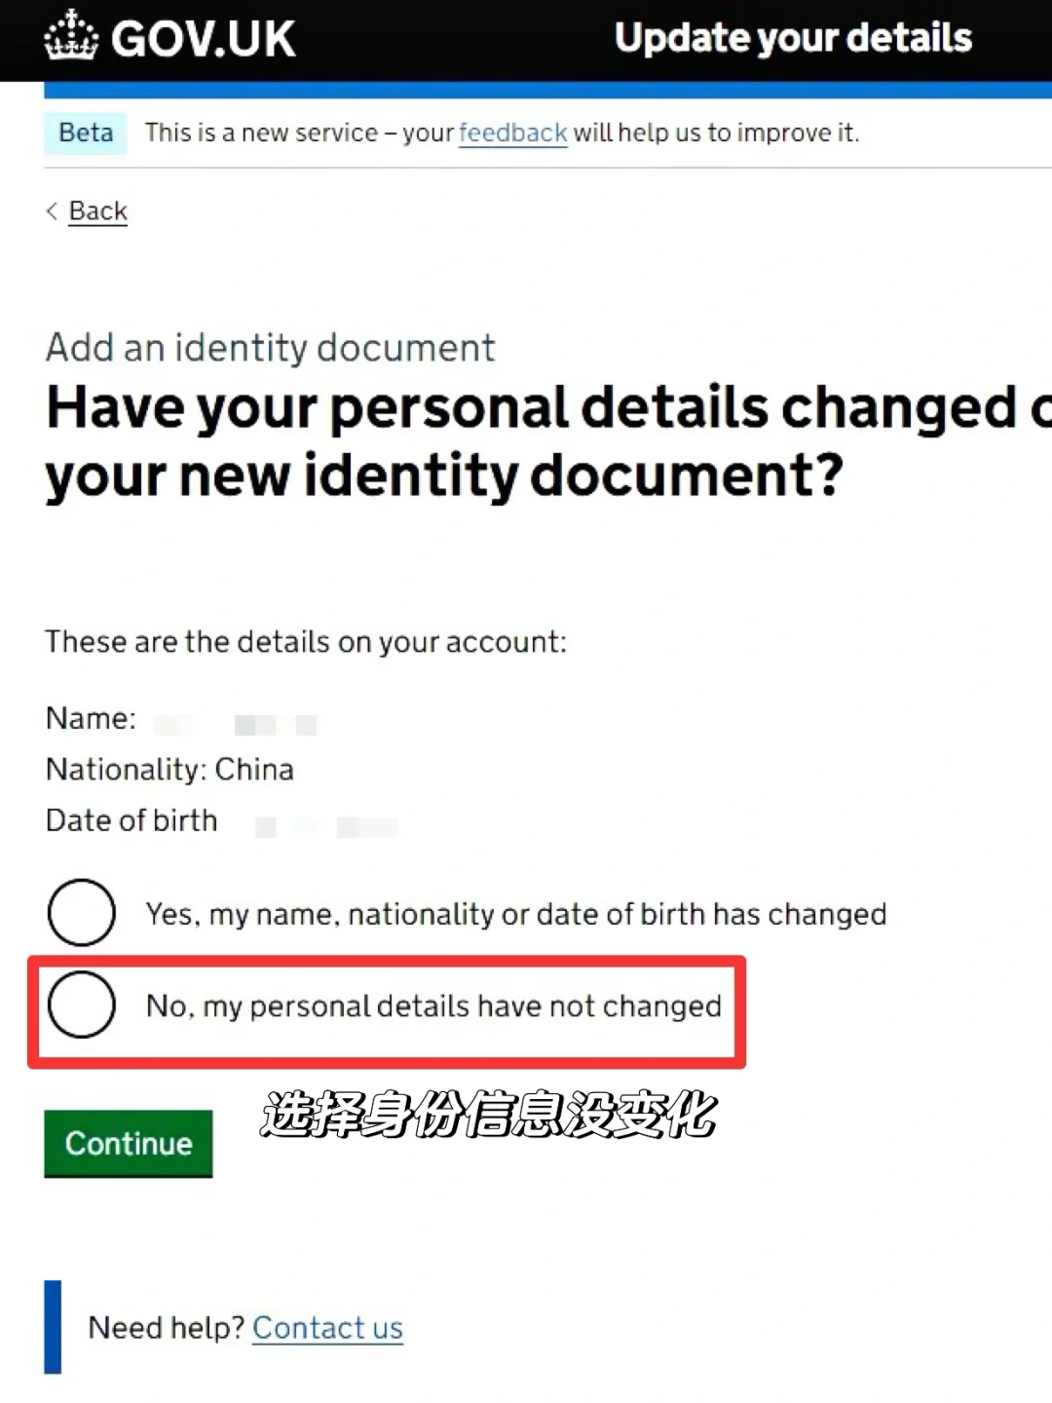Click "No, my personal details have not changed" label
1052x1403 pixels.
click(x=433, y=1005)
